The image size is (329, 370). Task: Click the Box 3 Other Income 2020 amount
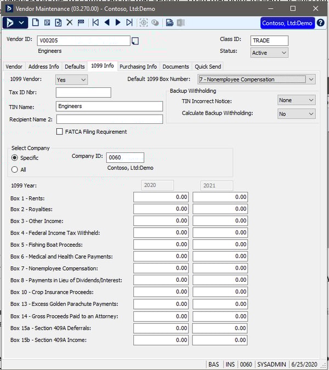point(161,221)
